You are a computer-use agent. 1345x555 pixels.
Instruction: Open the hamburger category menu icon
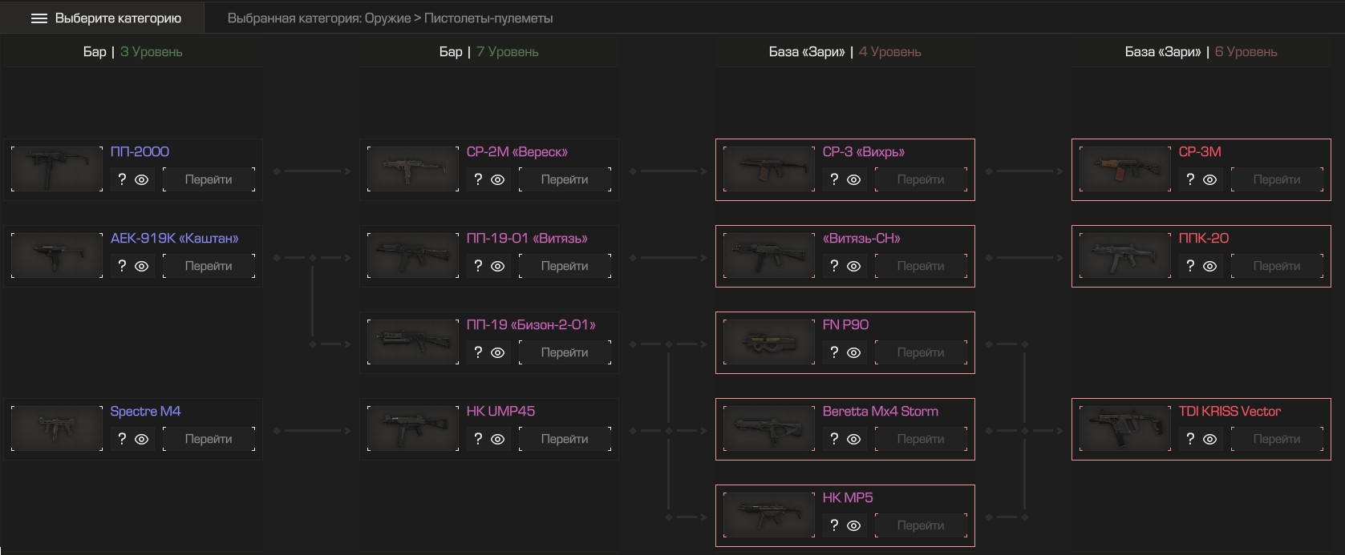(39, 18)
